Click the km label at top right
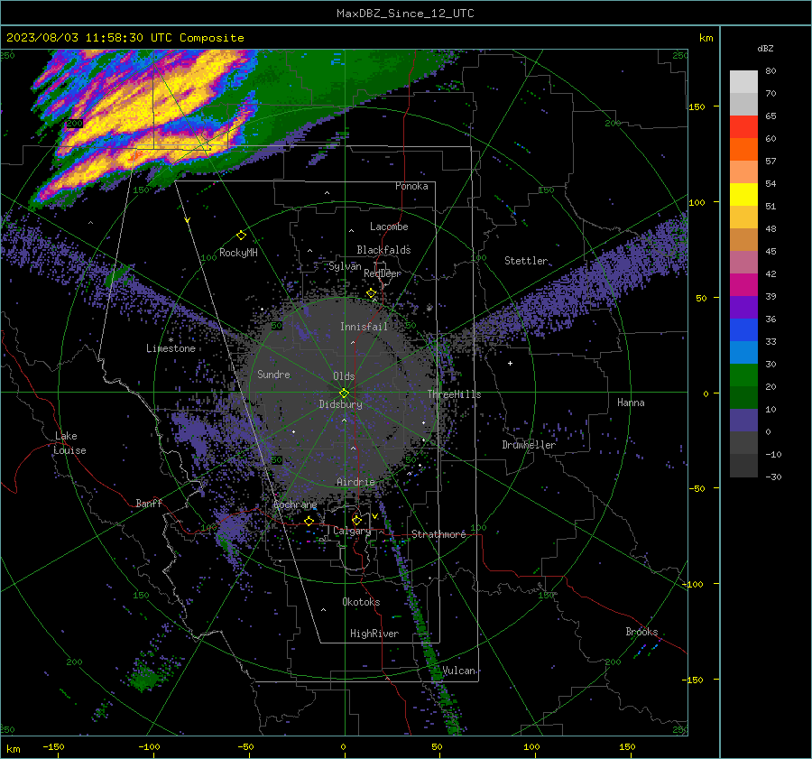The width and height of the screenshot is (812, 759). coord(706,38)
